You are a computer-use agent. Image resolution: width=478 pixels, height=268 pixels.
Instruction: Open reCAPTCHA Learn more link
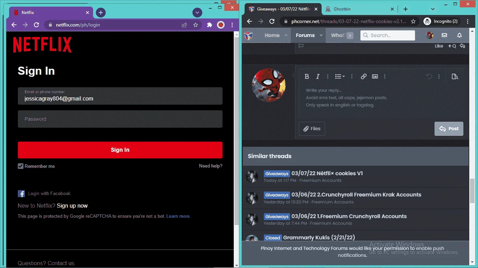pos(178,216)
